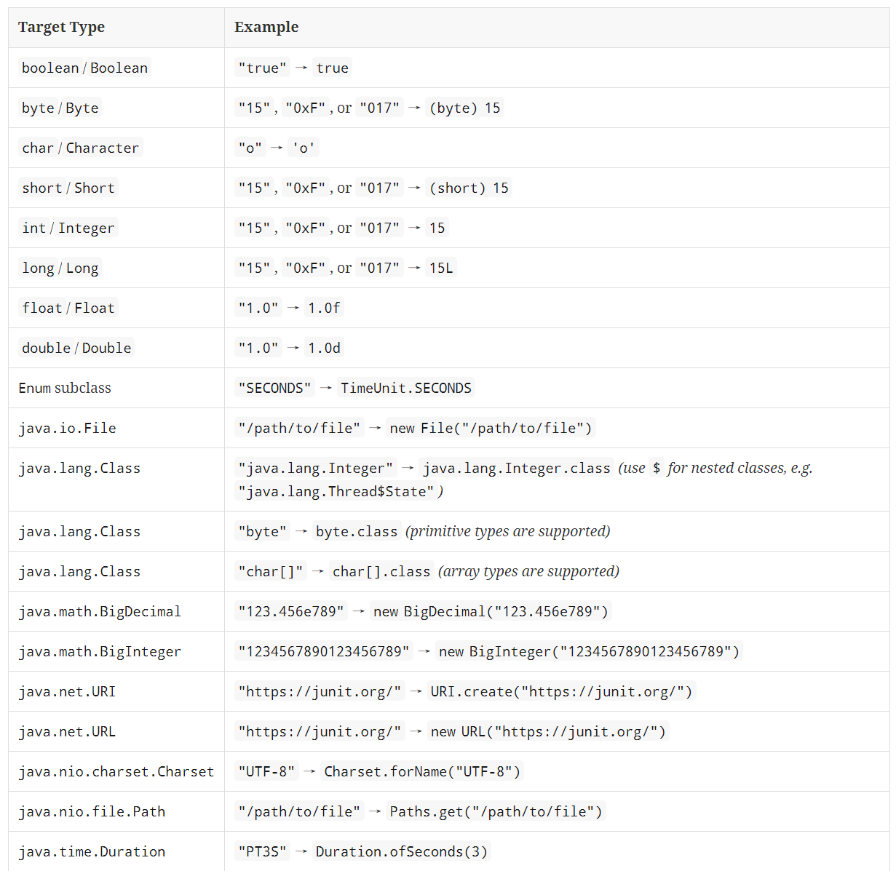Click the "Target Type" column header
Image resolution: width=896 pixels, height=871 pixels.
(61, 28)
